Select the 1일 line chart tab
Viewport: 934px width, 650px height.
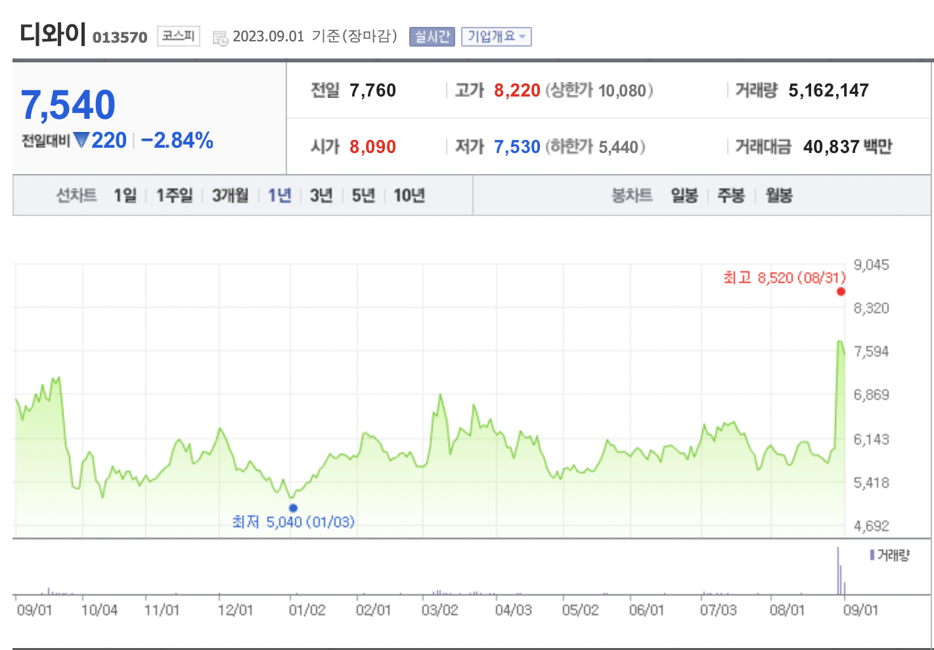click(x=125, y=195)
